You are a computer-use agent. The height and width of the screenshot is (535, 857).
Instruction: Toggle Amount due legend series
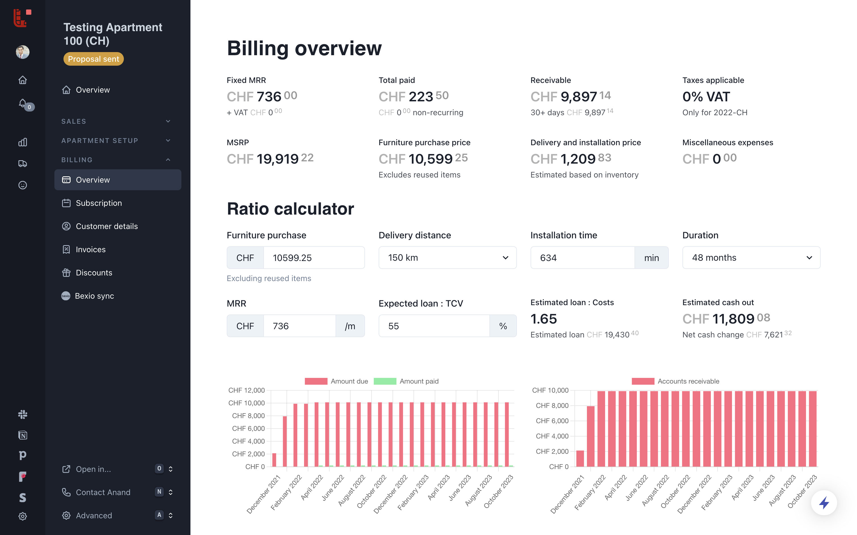pos(336,381)
